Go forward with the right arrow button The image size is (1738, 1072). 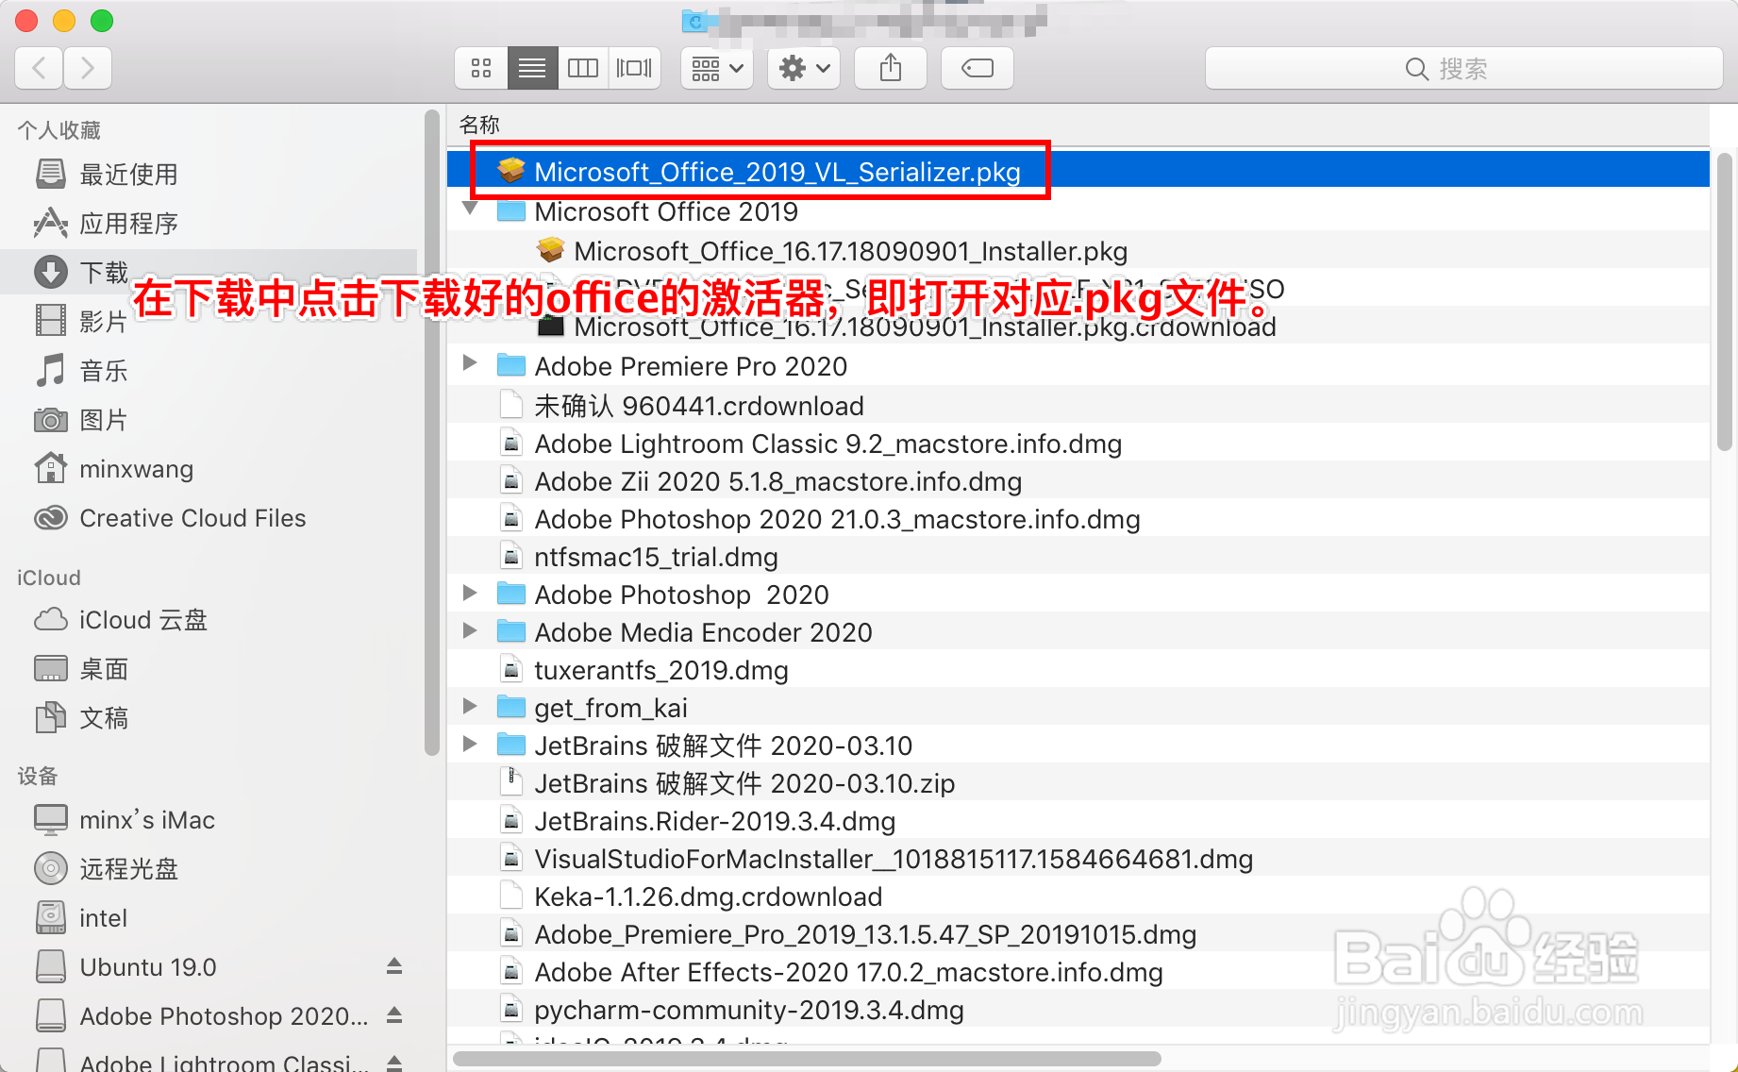[x=88, y=68]
